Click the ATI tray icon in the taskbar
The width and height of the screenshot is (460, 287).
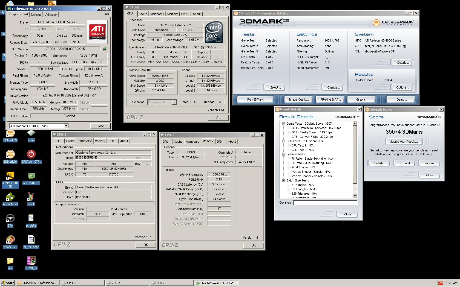[x=440, y=283]
